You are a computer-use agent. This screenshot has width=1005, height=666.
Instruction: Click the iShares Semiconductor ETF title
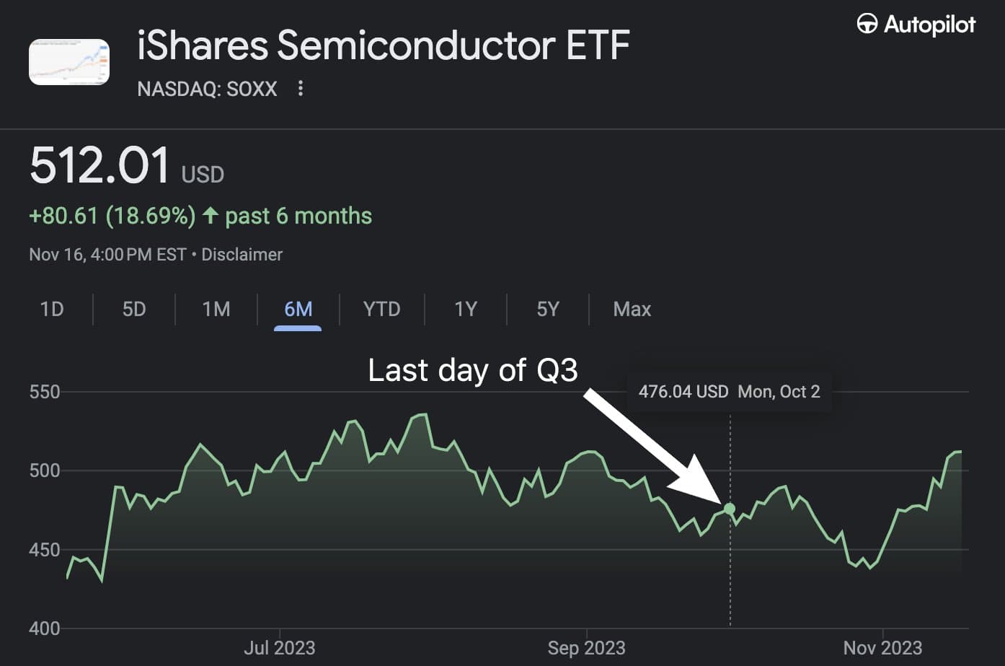tap(383, 45)
